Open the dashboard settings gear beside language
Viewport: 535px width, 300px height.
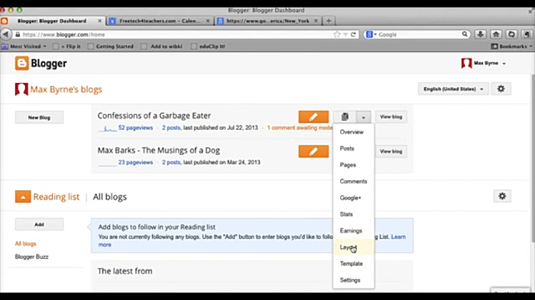tap(501, 89)
